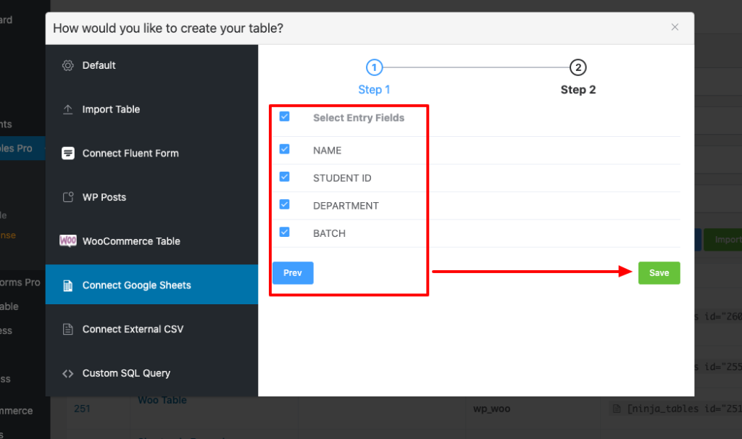Click the WP Posts icon
Viewport: 742px width, 439px height.
point(67,197)
